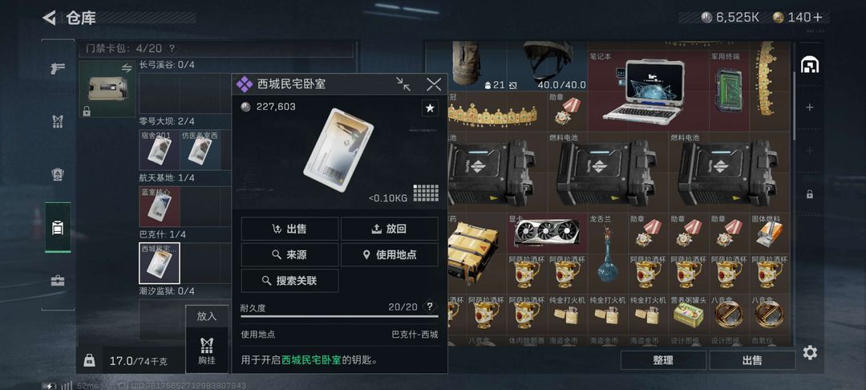
Task: Add a warehouse page with the plus icon
Action: coord(809,108)
